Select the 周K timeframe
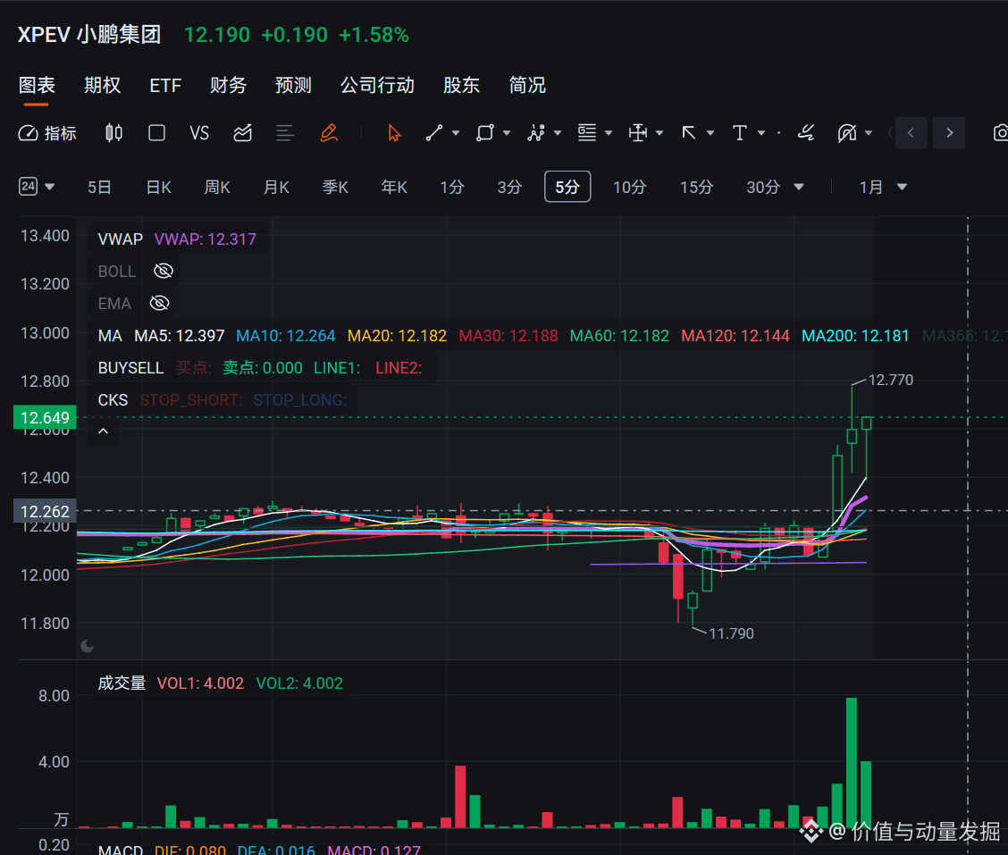The width and height of the screenshot is (1008, 855). point(217,187)
